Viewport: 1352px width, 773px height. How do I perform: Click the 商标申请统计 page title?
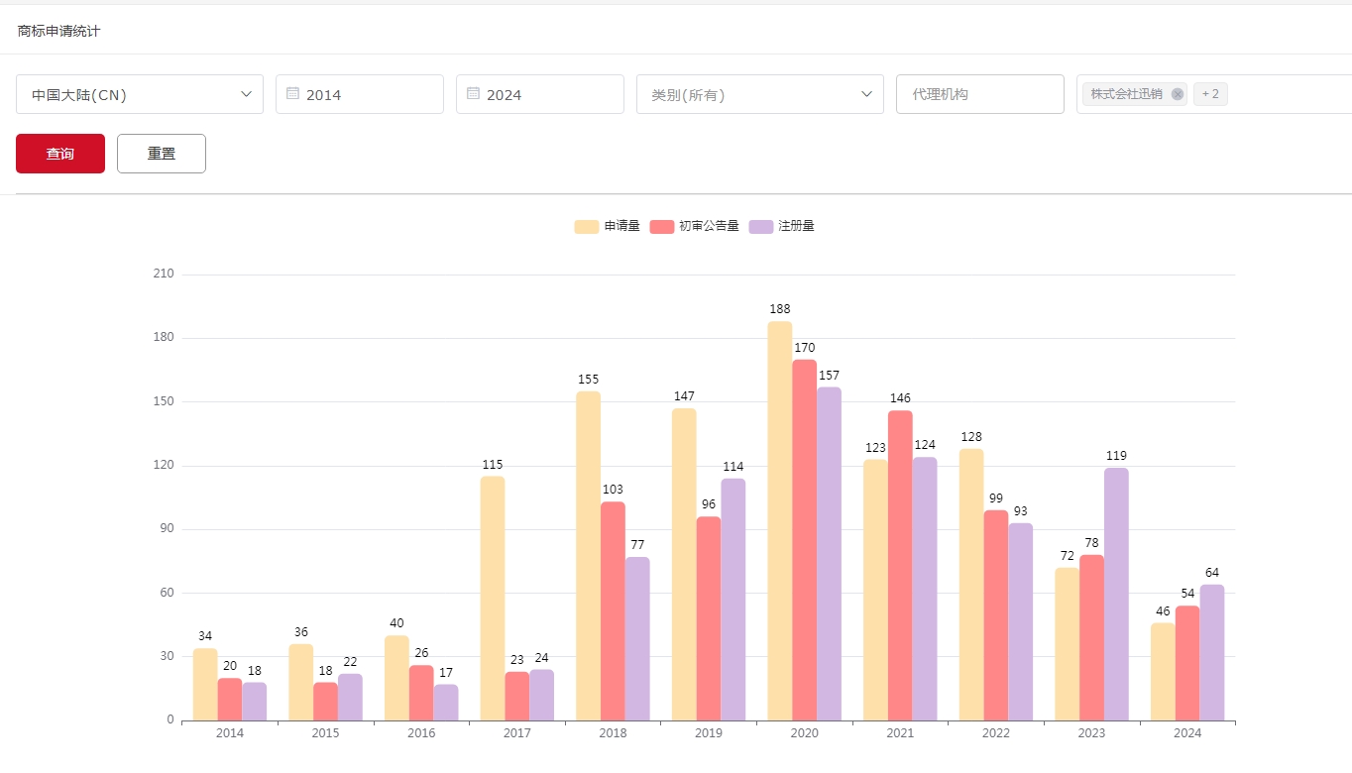coord(58,31)
